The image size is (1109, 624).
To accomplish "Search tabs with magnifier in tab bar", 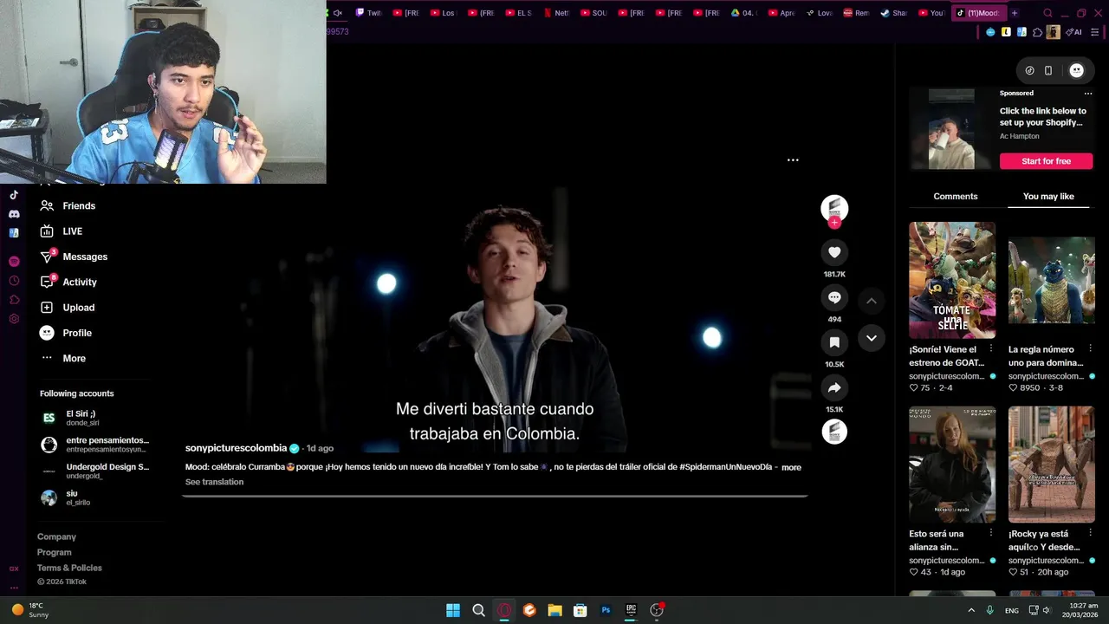I will [1047, 13].
